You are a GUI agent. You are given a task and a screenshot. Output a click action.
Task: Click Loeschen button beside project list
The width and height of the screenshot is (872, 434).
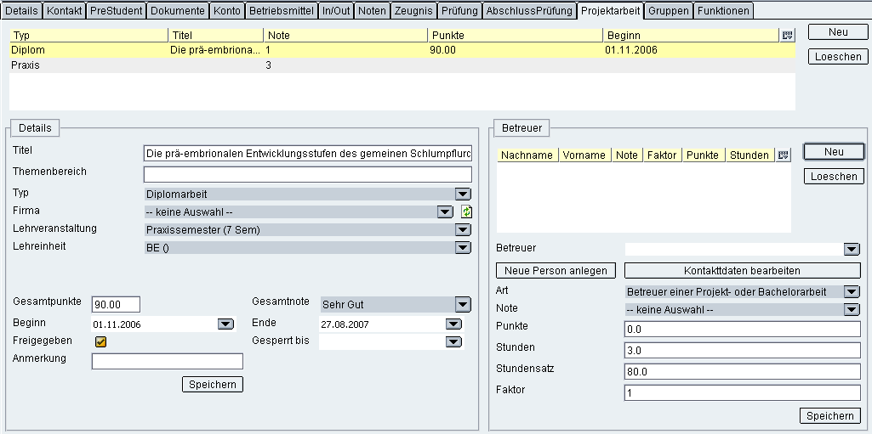point(837,58)
